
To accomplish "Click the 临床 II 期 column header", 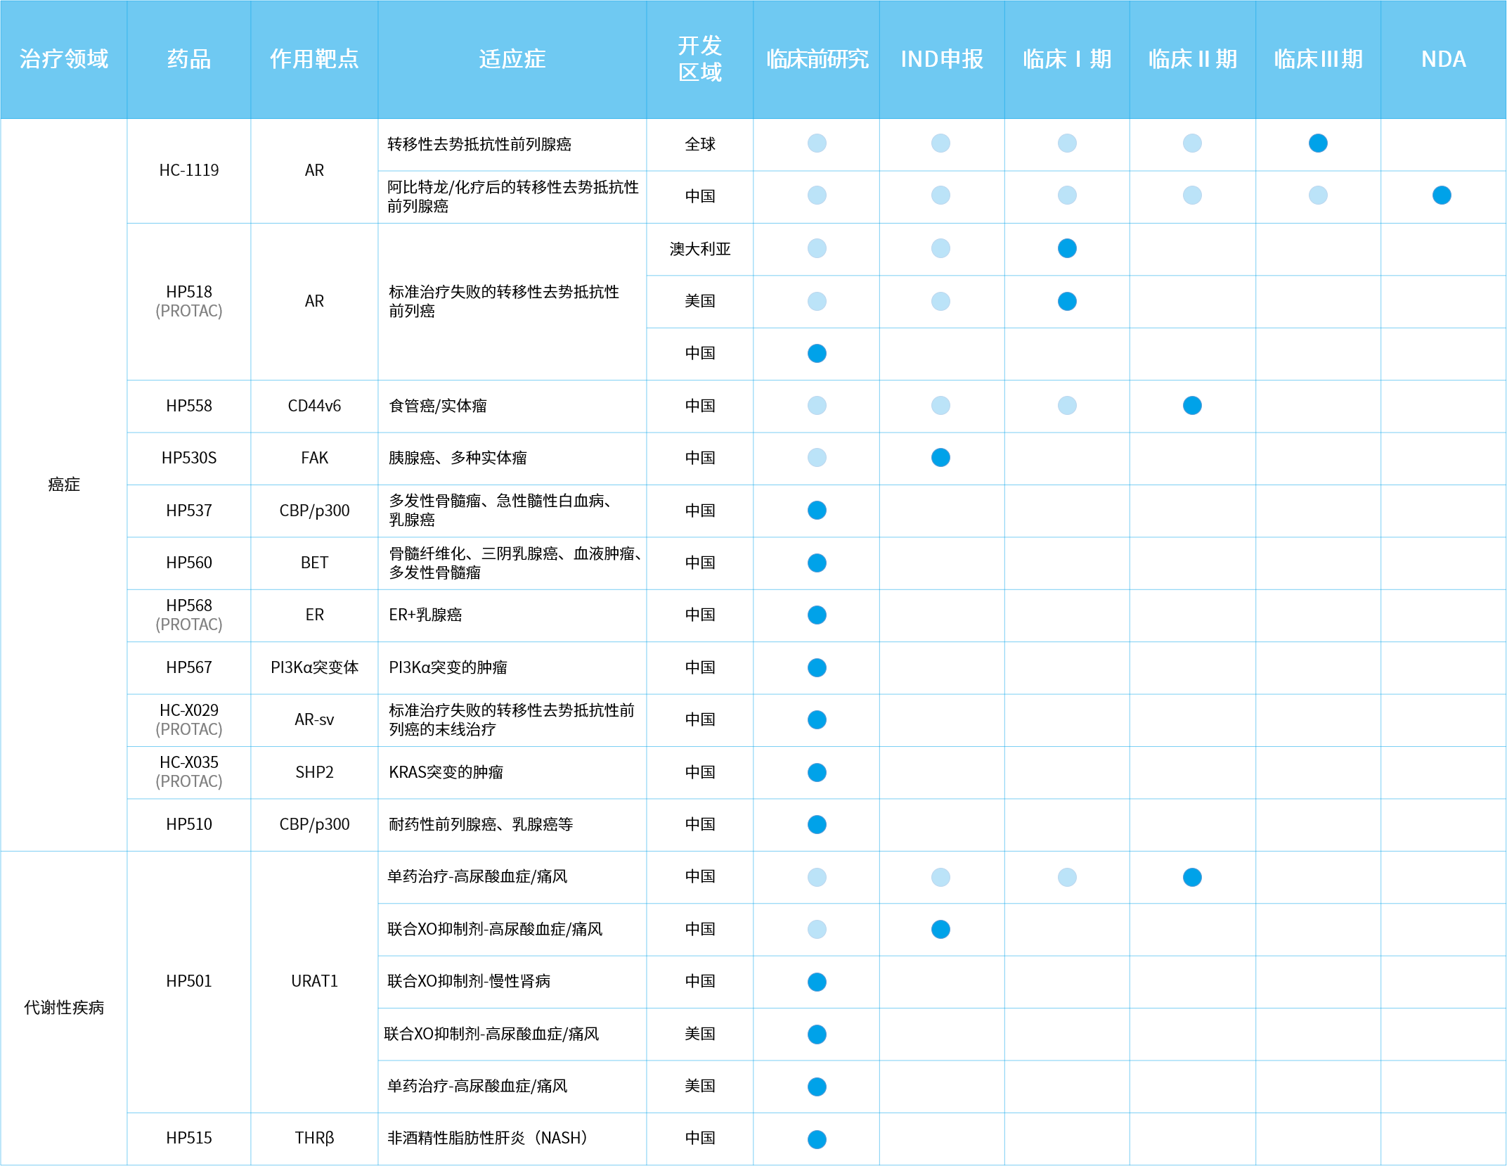I will click(1193, 59).
